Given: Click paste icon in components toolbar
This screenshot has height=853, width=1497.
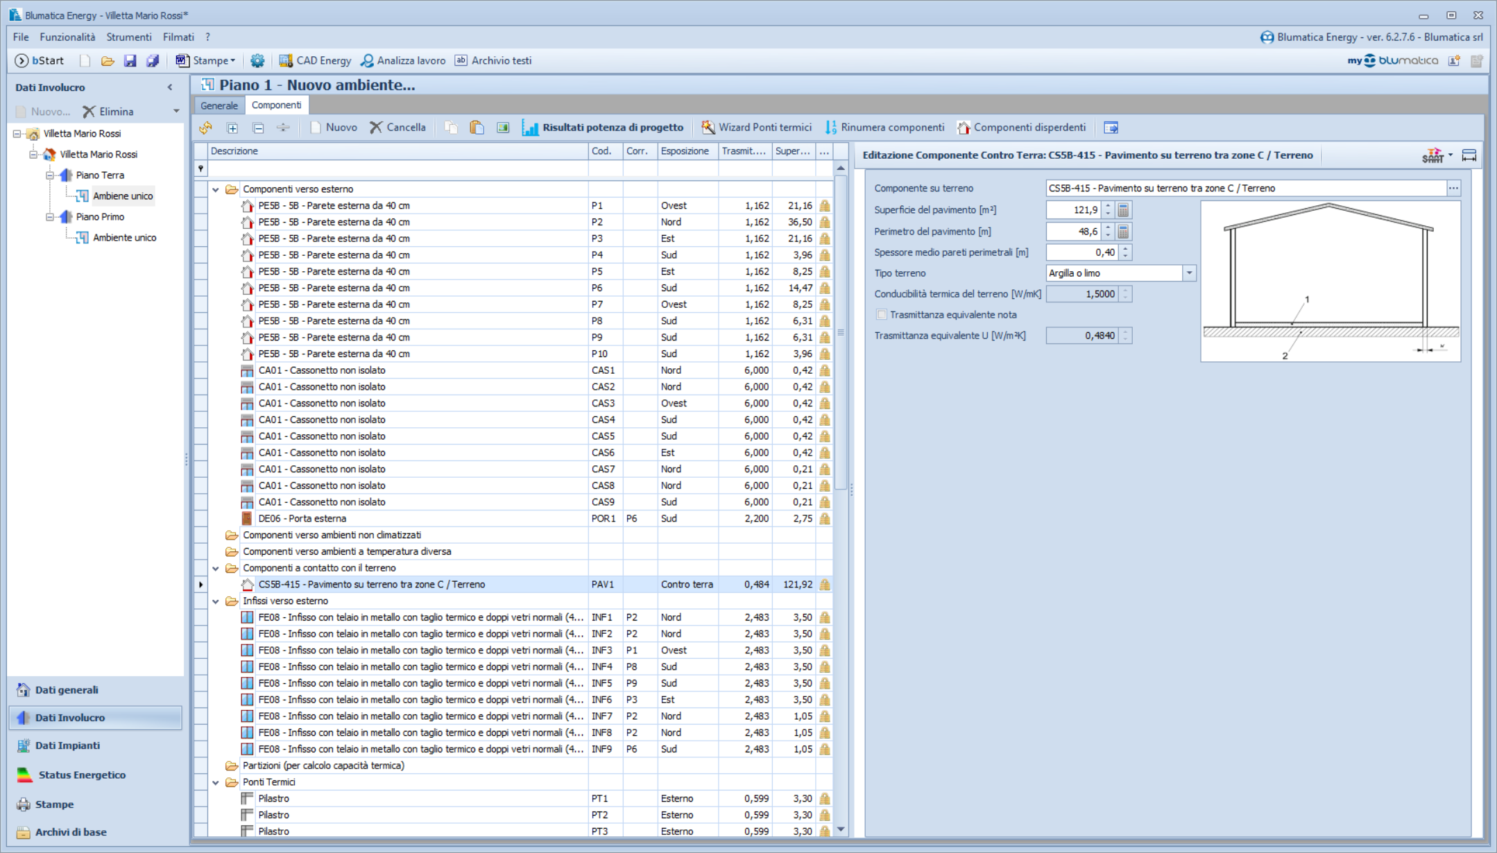Looking at the screenshot, I should 477,127.
